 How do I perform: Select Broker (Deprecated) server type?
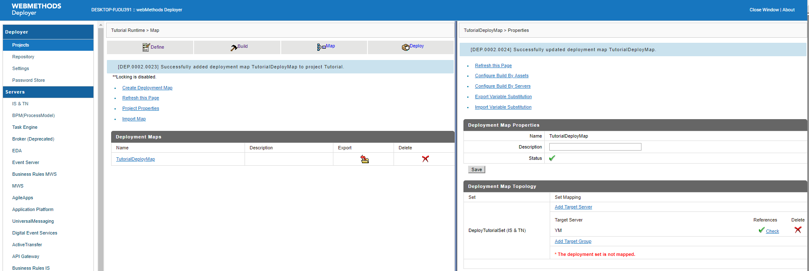33,139
